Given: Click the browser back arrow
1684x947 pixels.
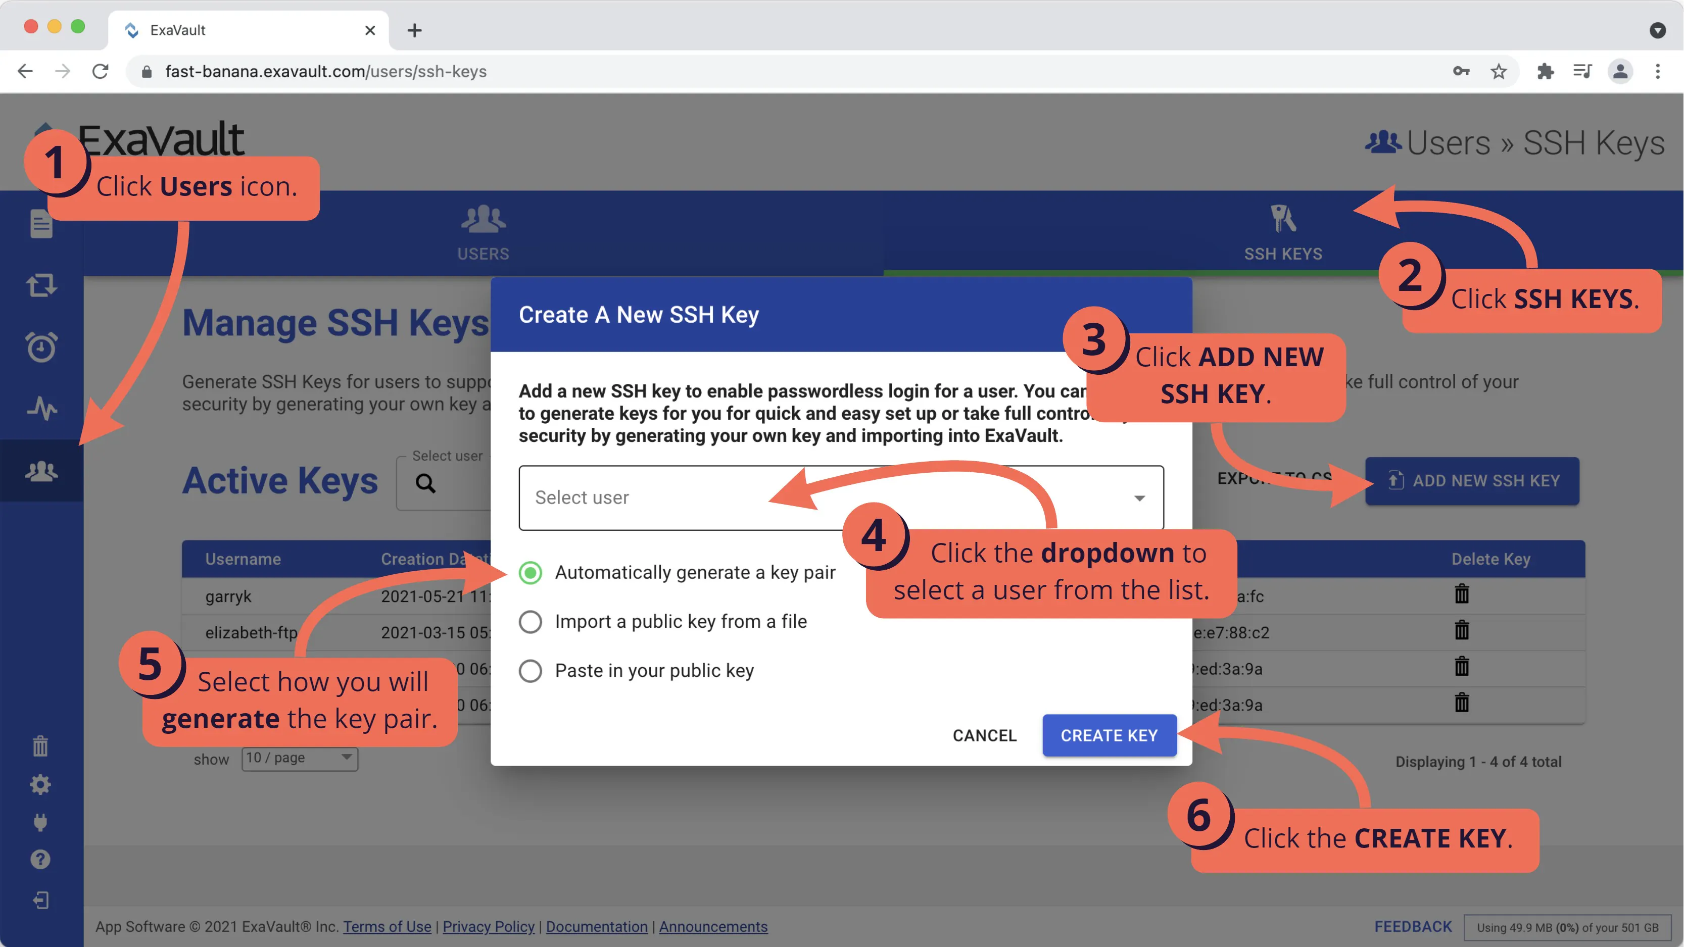Looking at the screenshot, I should (25, 71).
